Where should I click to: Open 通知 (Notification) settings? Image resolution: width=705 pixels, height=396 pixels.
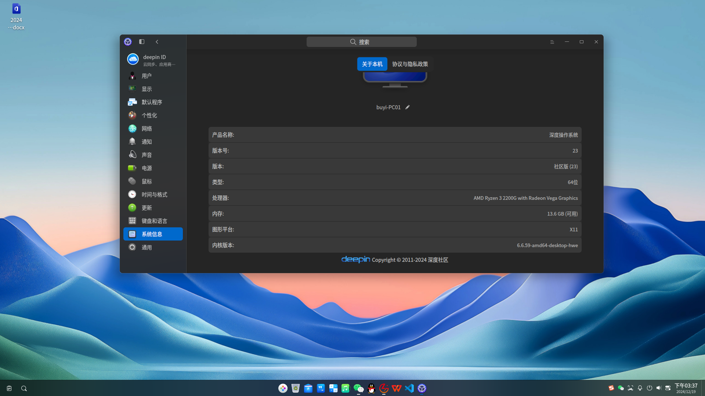(153, 142)
